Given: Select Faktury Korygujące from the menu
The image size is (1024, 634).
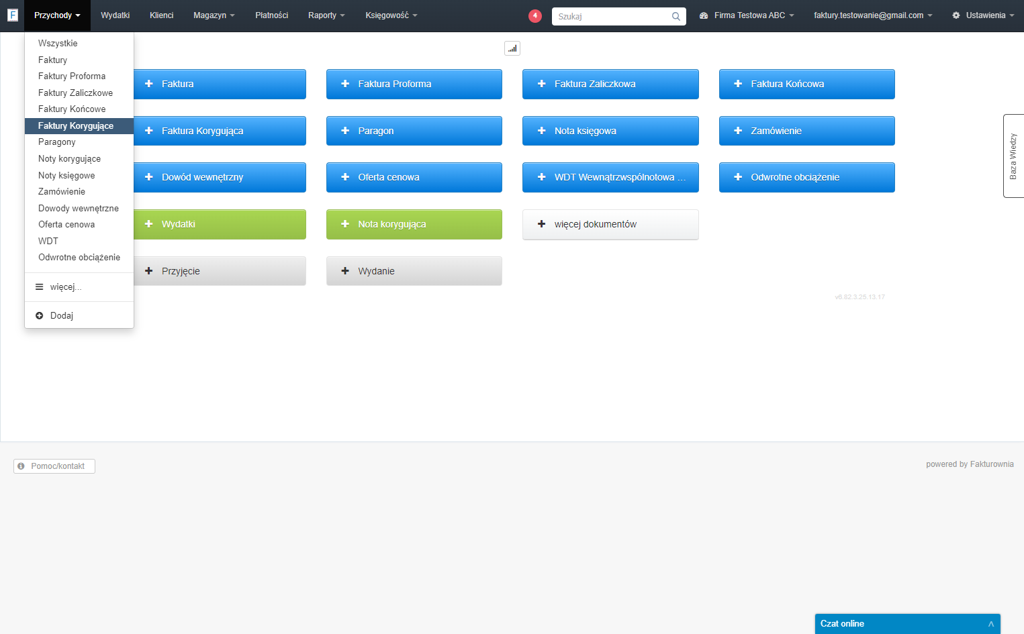Looking at the screenshot, I should (x=79, y=126).
